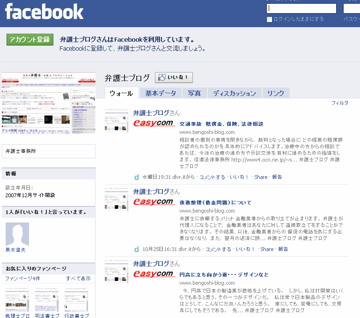Open the 司法書士ブ fan page thumbnail
360x318 pixels.
click(x=47, y=300)
